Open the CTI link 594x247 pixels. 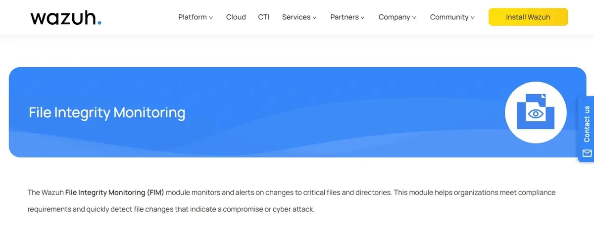tap(264, 17)
